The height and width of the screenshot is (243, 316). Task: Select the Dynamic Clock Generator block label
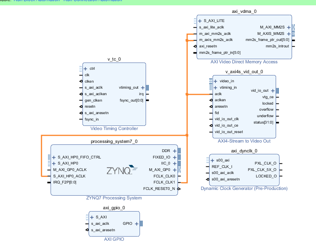click(244, 188)
